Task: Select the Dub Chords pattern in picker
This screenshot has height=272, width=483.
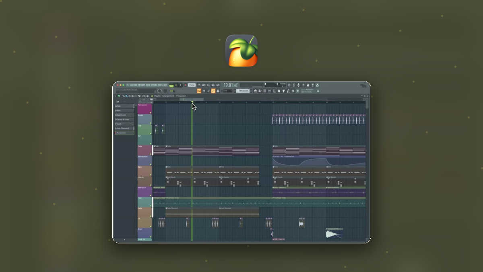Action: 124,115
